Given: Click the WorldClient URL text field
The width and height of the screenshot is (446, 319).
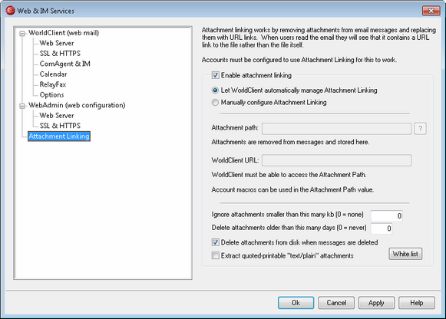Looking at the screenshot, I should pyautogui.click(x=336, y=160).
